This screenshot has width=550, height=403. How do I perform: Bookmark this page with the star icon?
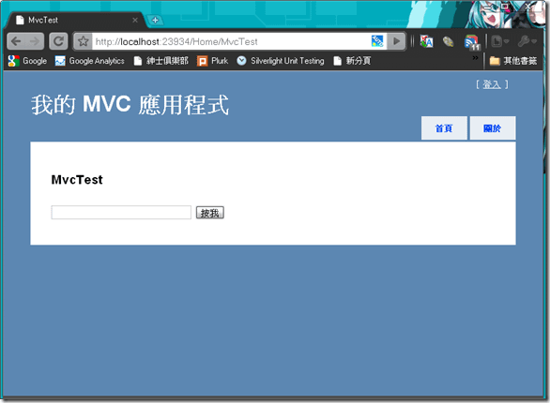tap(83, 41)
